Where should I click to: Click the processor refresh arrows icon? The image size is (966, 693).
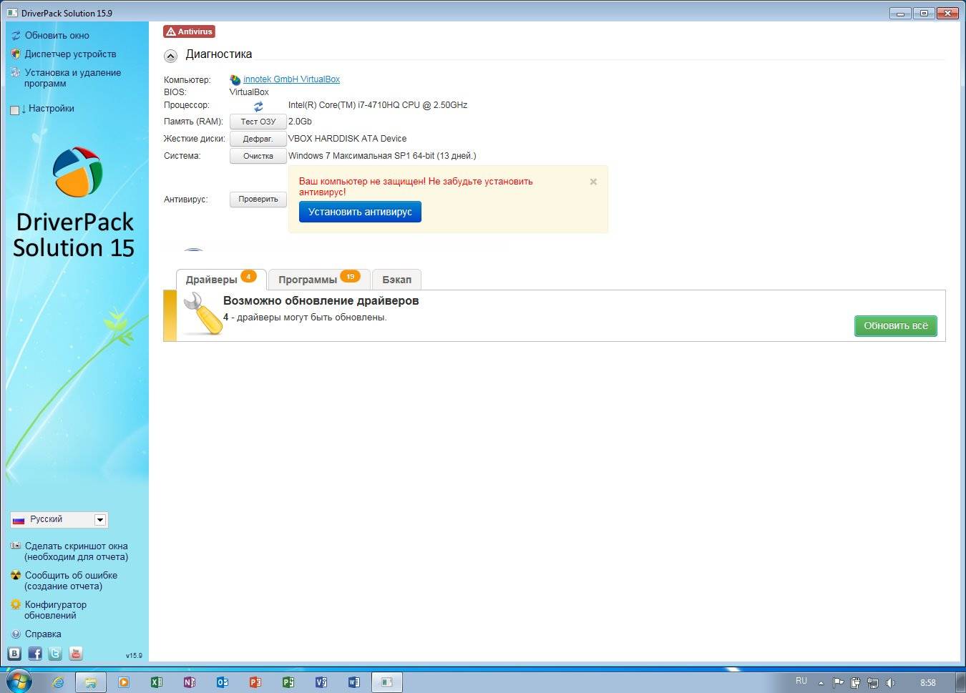258,106
